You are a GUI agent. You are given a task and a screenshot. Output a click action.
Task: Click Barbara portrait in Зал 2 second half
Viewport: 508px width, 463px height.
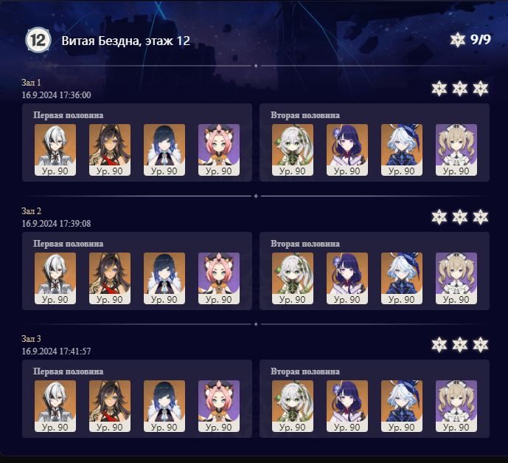click(456, 278)
